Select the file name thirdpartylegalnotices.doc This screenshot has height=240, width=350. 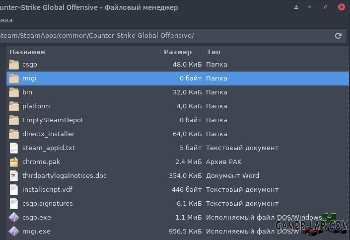click(65, 176)
